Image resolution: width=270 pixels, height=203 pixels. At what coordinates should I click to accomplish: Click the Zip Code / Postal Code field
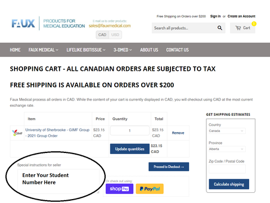(227, 169)
